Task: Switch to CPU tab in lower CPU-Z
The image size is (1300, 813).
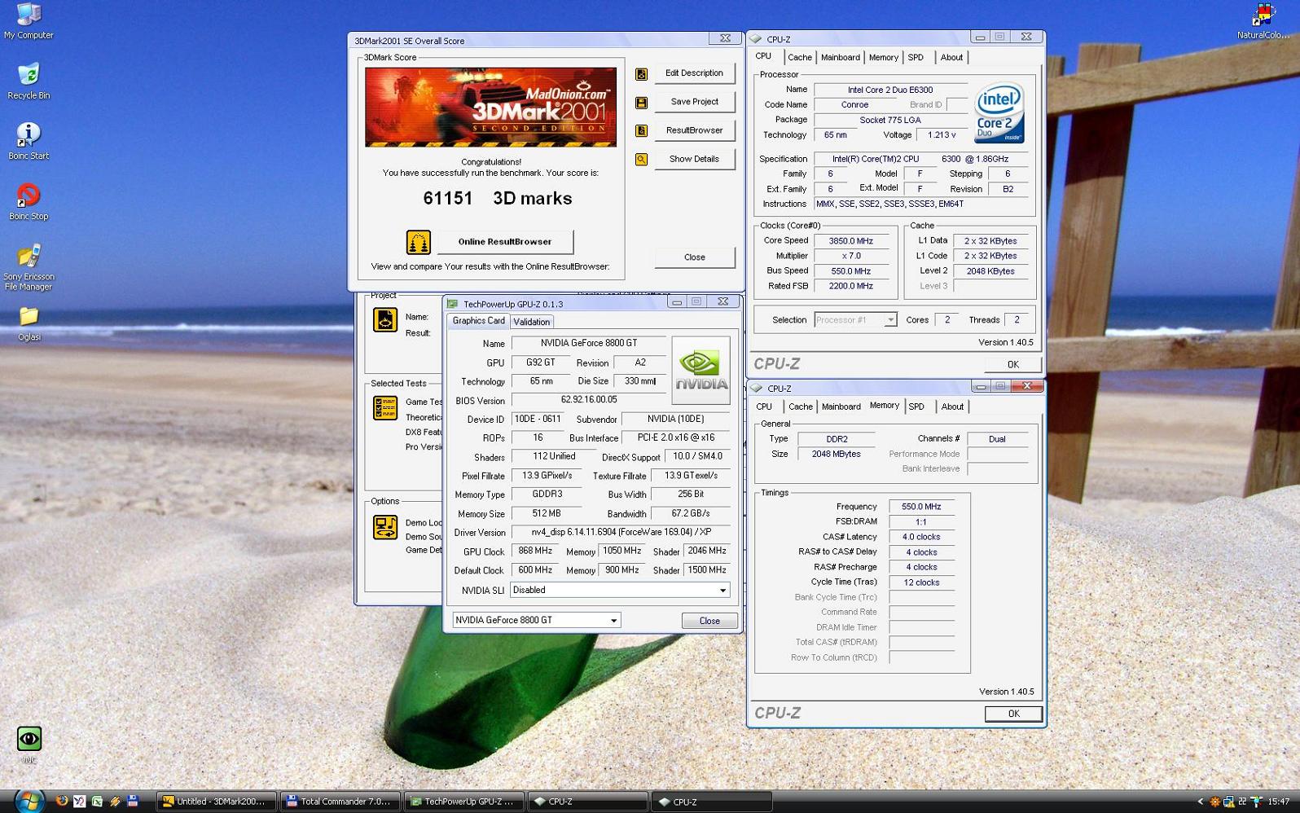Action: [x=764, y=407]
